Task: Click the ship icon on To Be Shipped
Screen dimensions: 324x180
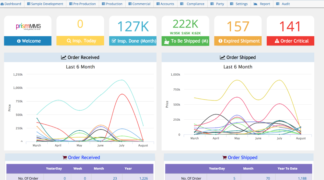Action: click(x=166, y=41)
